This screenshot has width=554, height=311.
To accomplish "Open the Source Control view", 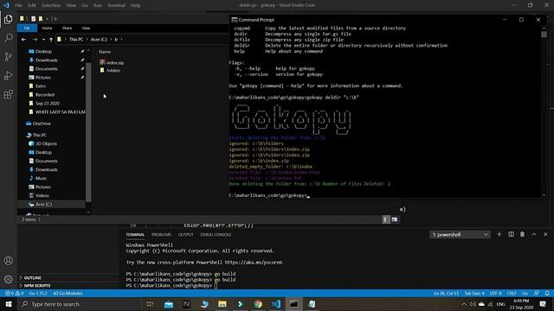I will click(8, 56).
